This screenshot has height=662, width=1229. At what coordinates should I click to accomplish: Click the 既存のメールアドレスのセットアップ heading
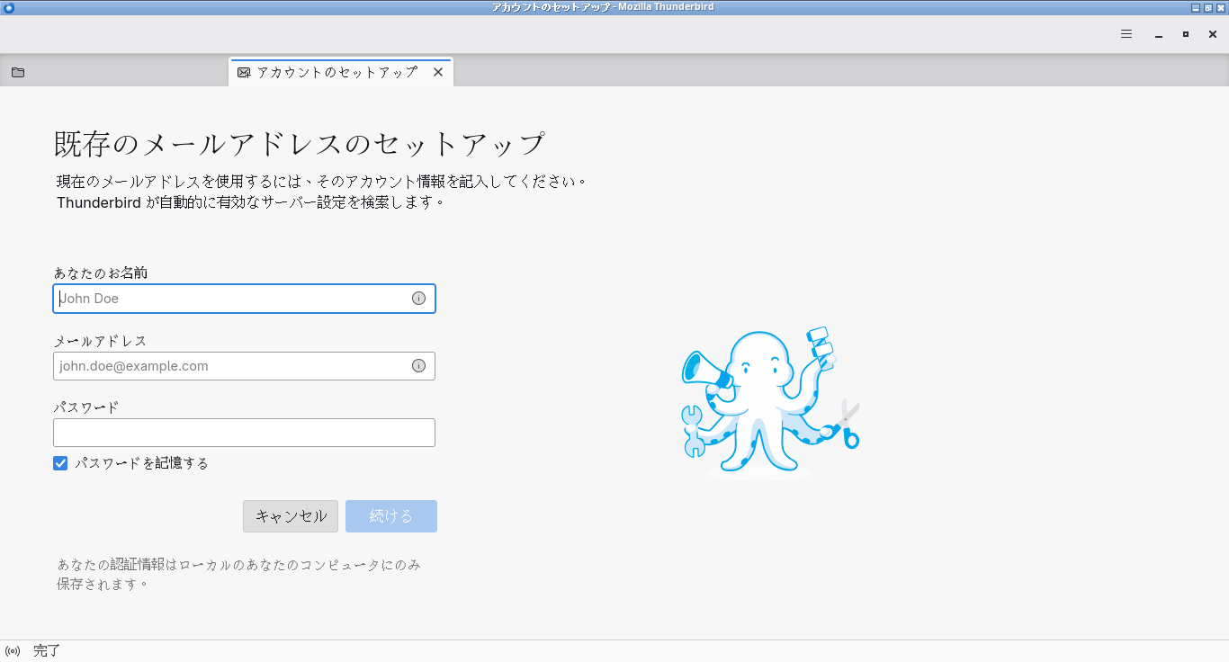point(300,144)
